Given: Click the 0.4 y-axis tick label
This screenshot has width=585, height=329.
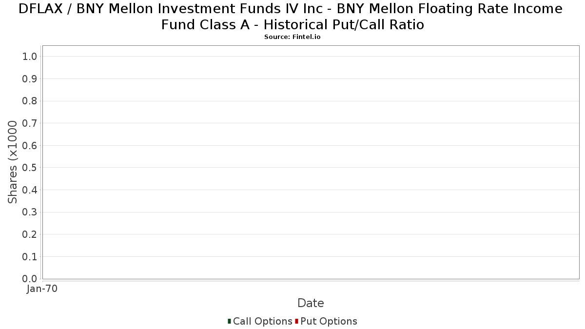Looking at the screenshot, I should (x=30, y=190).
